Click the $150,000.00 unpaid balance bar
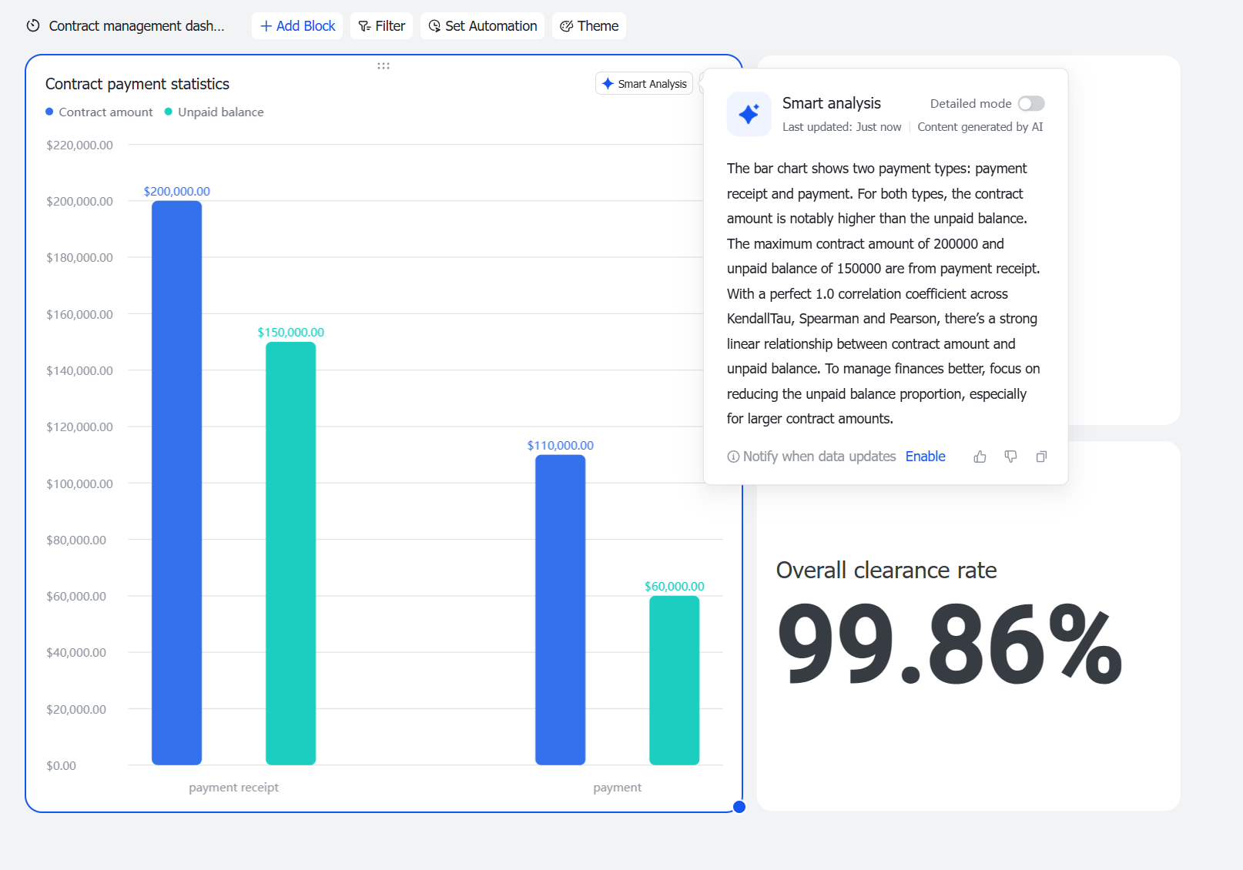This screenshot has height=870, width=1243. coord(290,554)
